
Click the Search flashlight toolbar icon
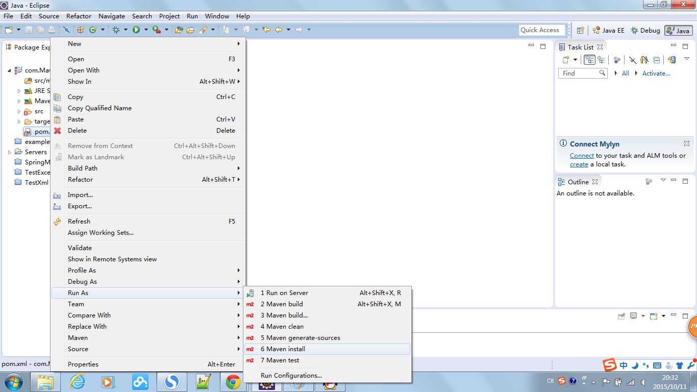(x=203, y=30)
